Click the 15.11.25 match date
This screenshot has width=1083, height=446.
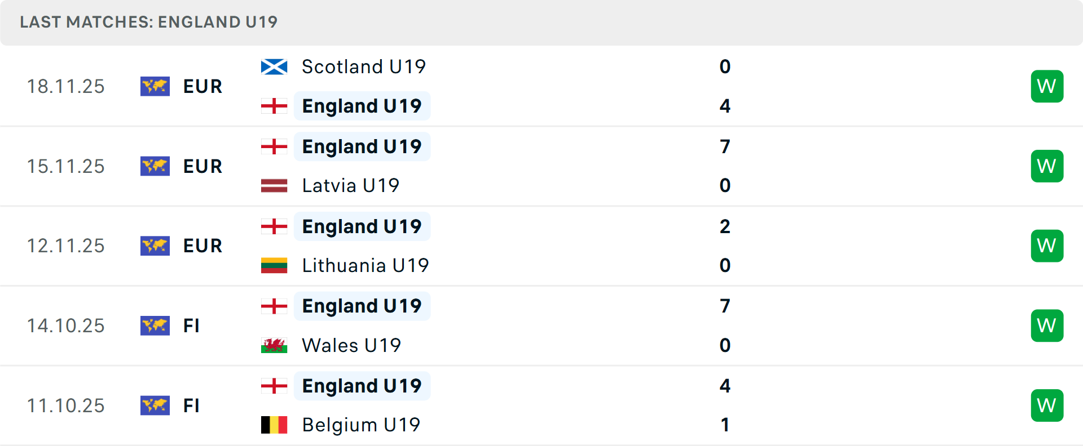[66, 166]
